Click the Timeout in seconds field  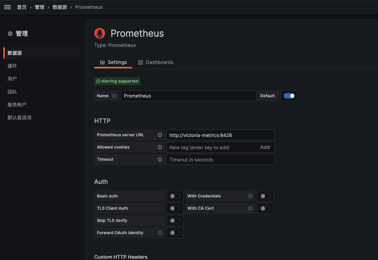pos(220,159)
